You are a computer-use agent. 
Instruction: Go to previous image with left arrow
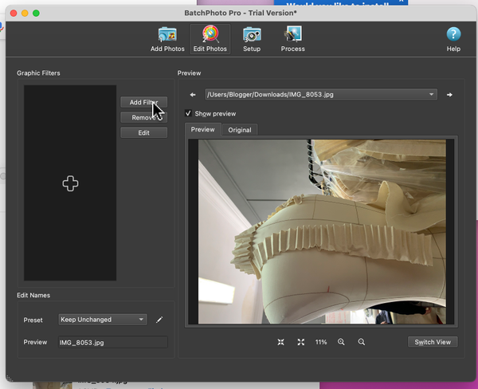pyautogui.click(x=193, y=95)
